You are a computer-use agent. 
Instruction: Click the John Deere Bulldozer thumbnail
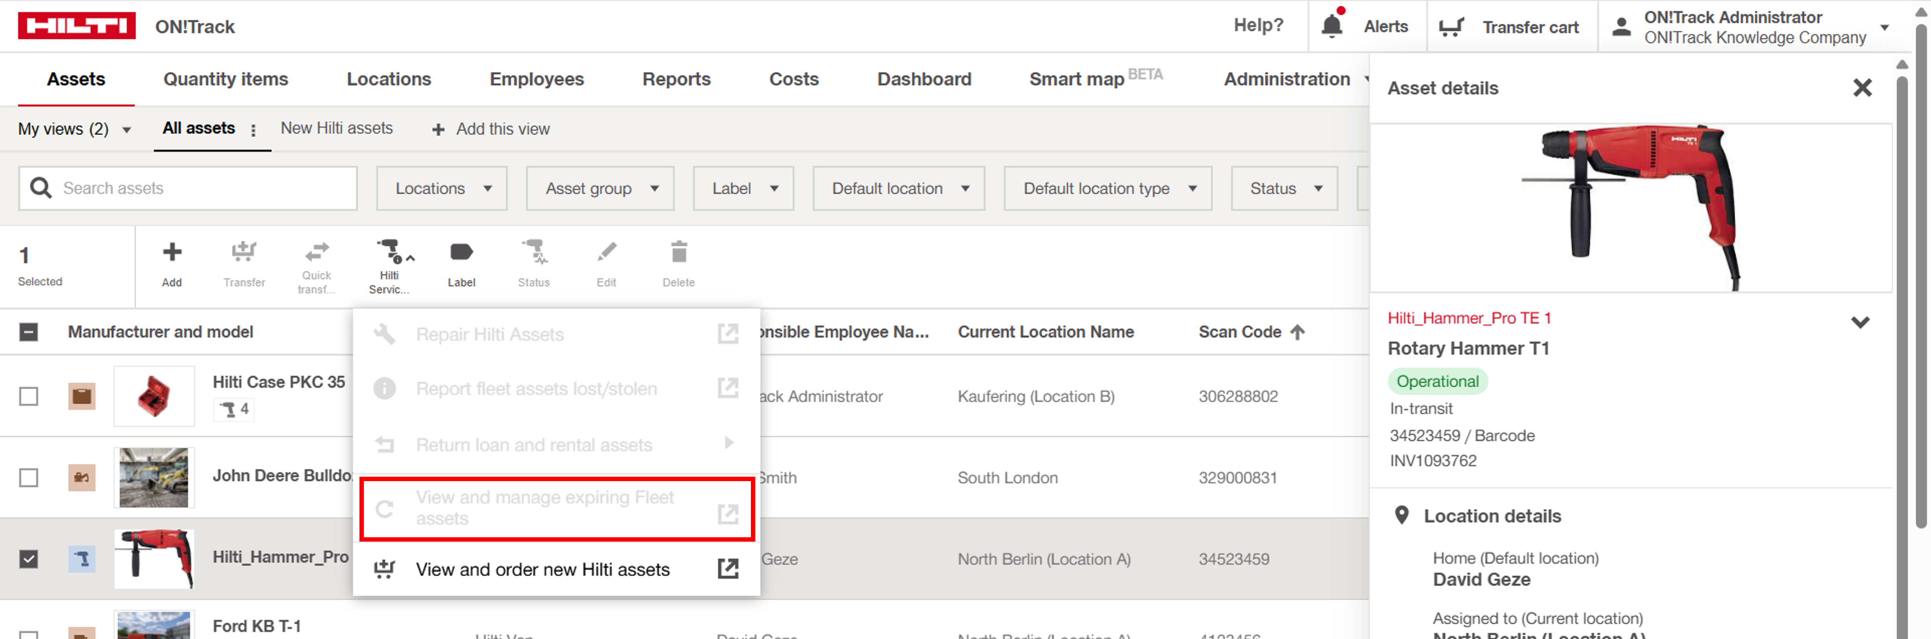click(154, 477)
